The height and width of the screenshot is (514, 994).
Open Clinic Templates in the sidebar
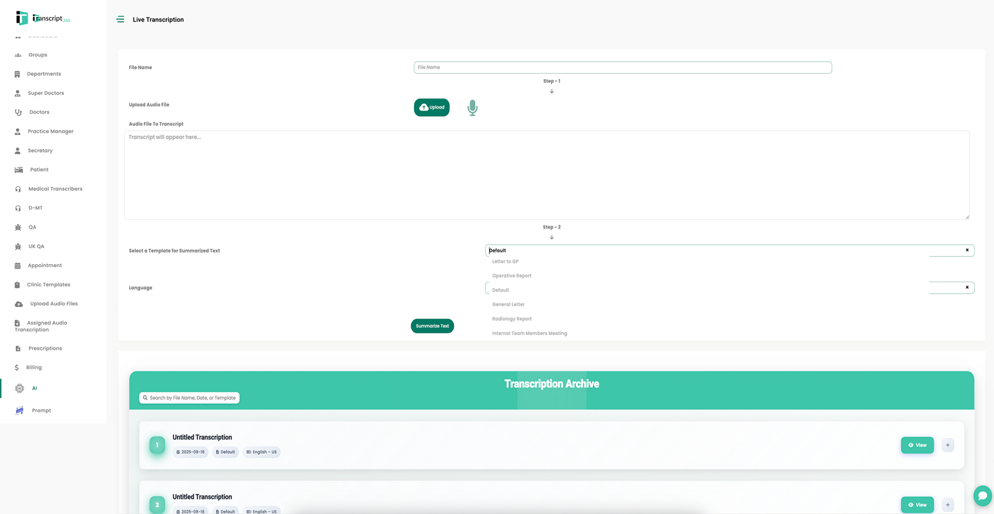coord(48,285)
